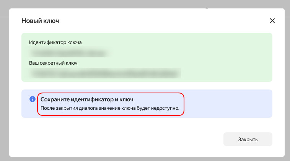Click the Новый ключ dialog title

coord(40,21)
